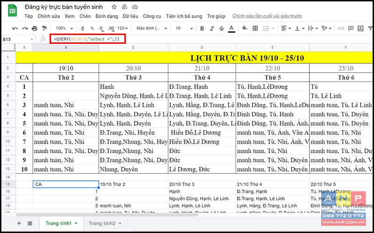Screen dimensions: 374x233
Task: Open more number formats (123)
Action: (x=122, y=28)
